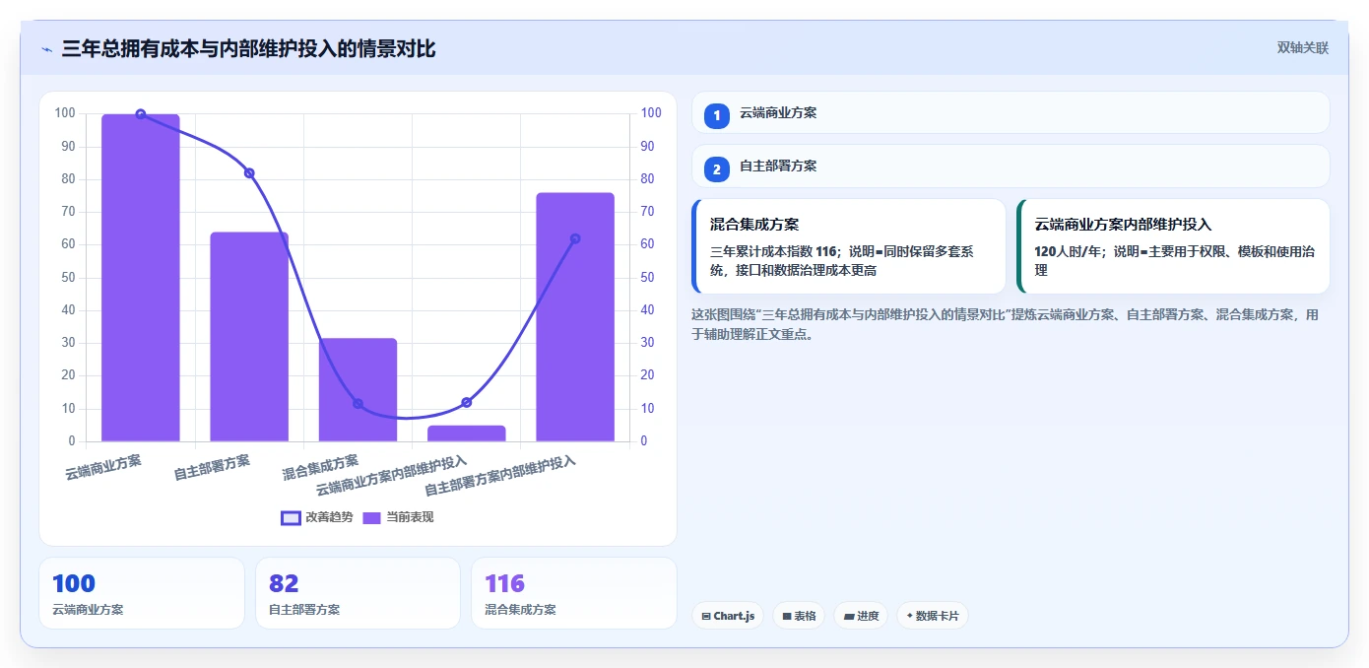The image size is (1369, 668).
Task: Click the 数据卡片 tag
Action: pyautogui.click(x=933, y=616)
